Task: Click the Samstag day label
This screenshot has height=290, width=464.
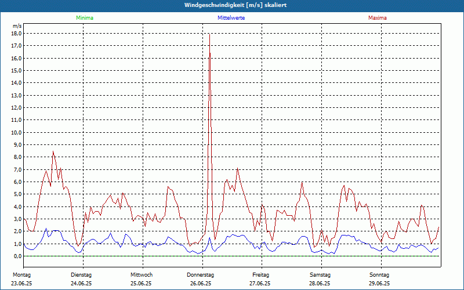Action: tap(320, 275)
